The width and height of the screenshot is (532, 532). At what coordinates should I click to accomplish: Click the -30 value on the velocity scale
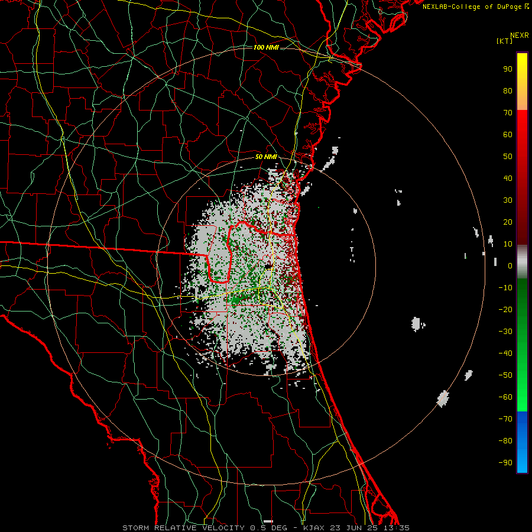[x=505, y=332]
